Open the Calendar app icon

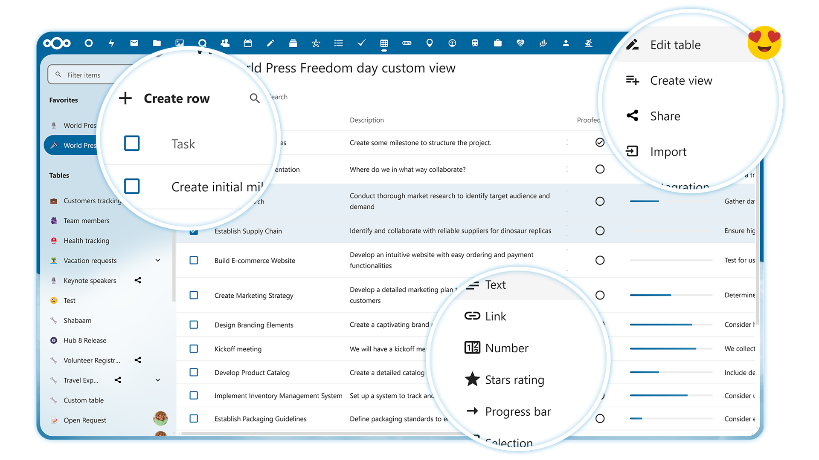point(247,43)
